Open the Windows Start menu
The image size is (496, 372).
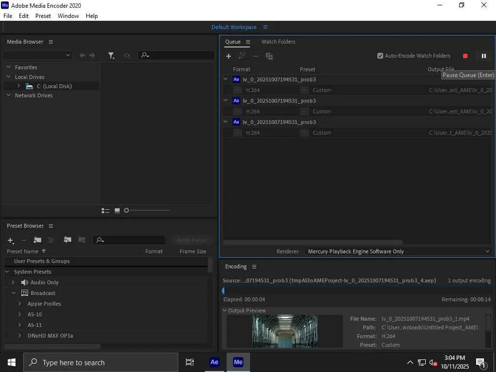tap(12, 362)
